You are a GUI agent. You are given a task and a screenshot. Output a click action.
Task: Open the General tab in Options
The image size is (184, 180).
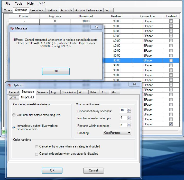(14, 92)
